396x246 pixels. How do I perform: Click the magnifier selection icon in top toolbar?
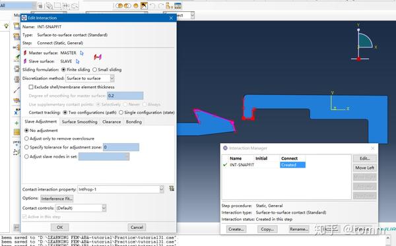[49, 5]
